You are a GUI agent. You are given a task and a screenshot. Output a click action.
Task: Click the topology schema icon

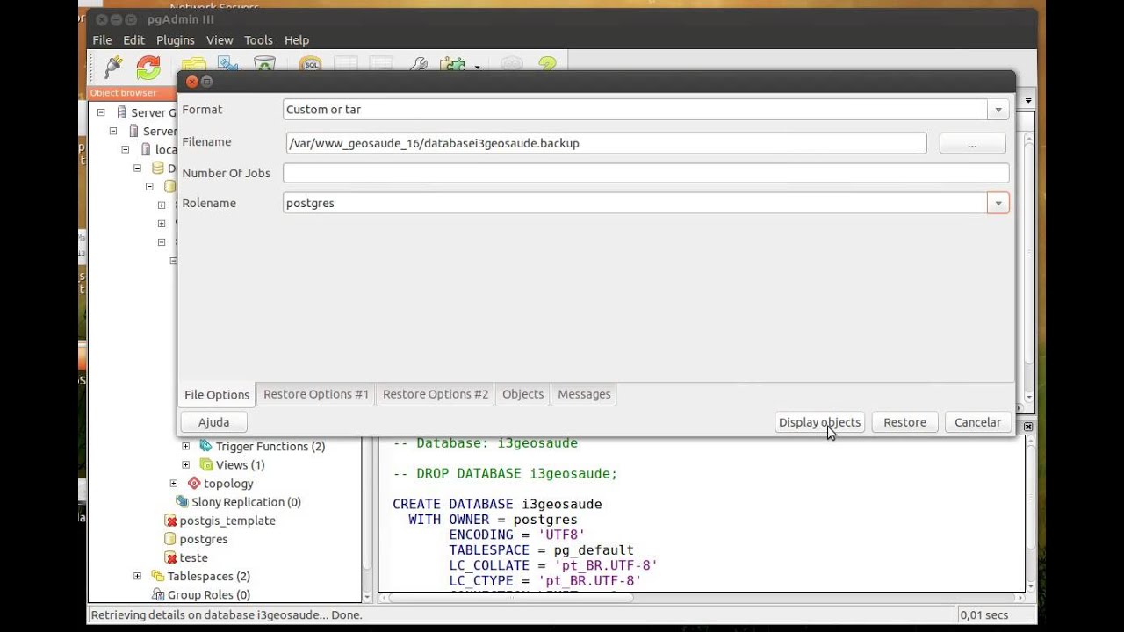(x=194, y=483)
